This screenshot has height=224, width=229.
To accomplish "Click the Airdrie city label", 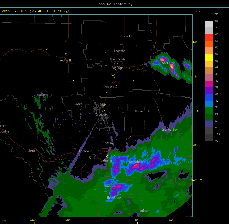I will point(107,143).
